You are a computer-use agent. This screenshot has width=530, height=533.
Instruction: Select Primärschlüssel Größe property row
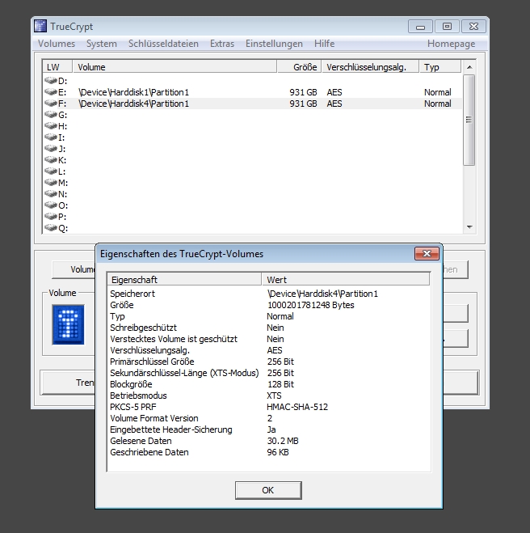pos(269,362)
